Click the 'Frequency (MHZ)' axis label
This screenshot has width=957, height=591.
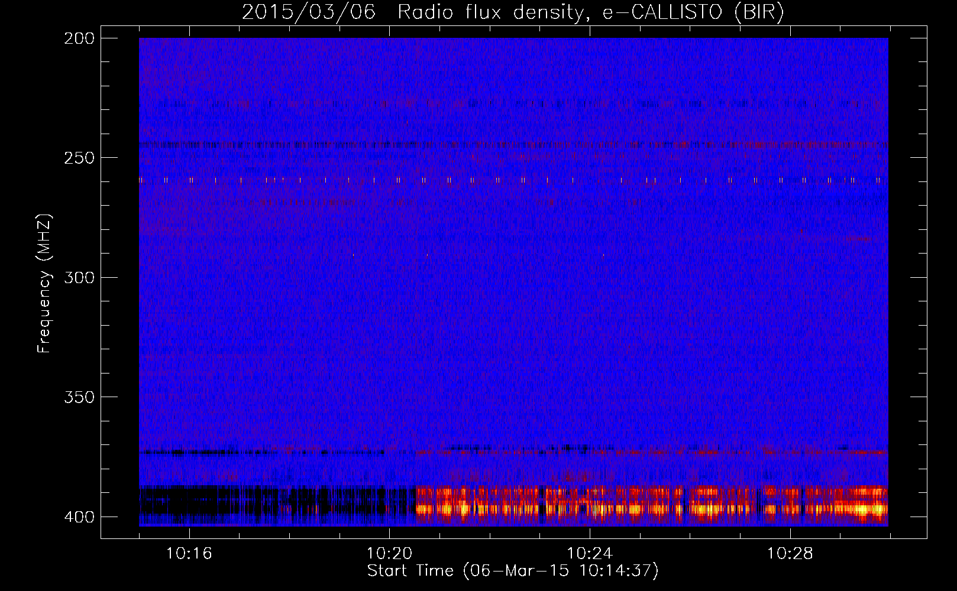click(x=44, y=284)
